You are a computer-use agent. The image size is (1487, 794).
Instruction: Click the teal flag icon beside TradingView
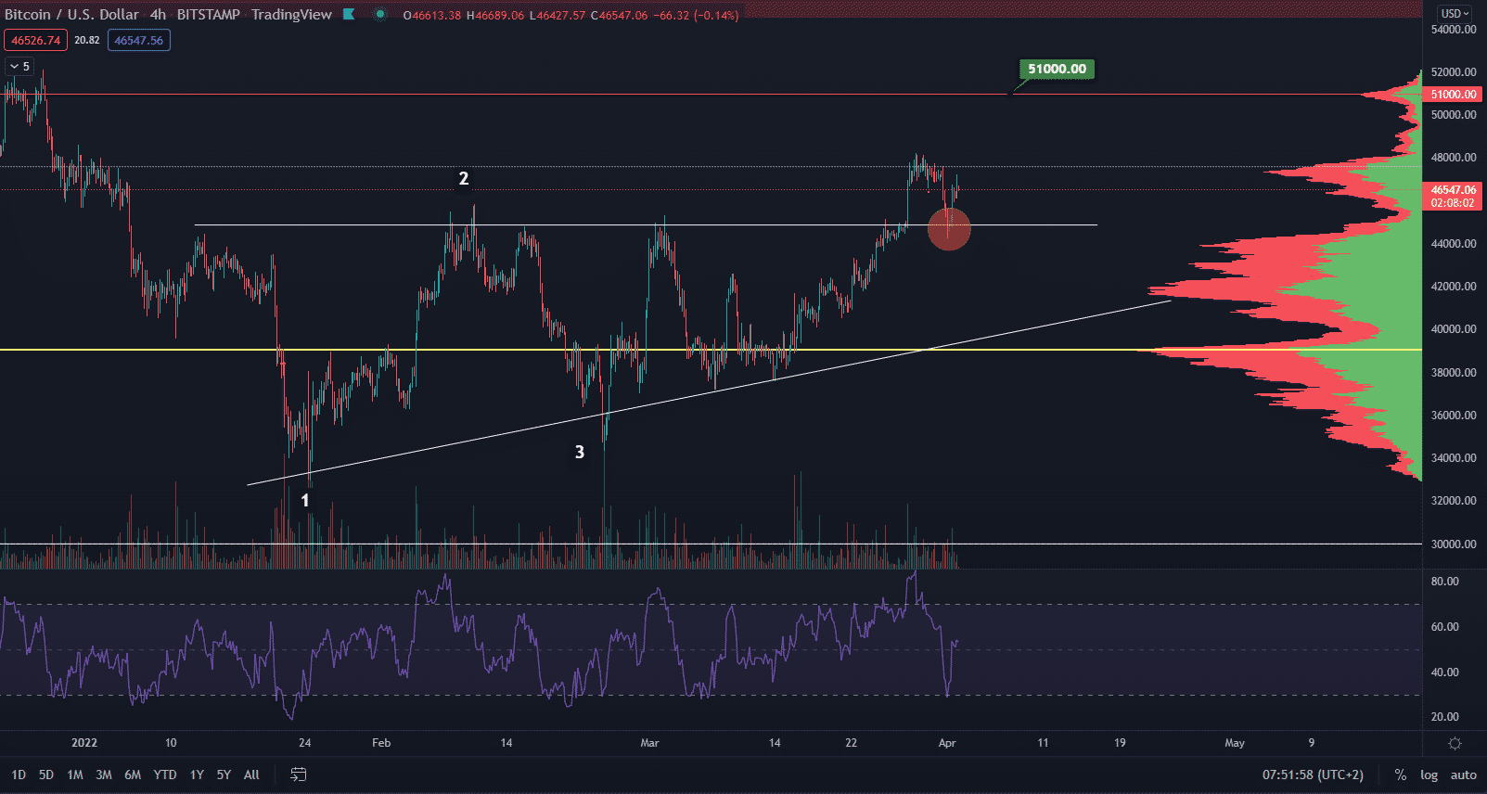(x=349, y=14)
